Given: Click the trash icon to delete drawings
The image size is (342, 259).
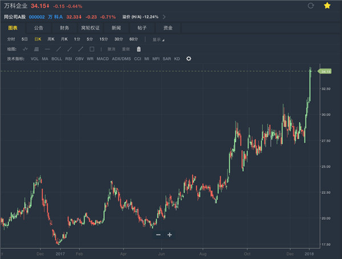Looking at the screenshot, I should pyautogui.click(x=139, y=49).
